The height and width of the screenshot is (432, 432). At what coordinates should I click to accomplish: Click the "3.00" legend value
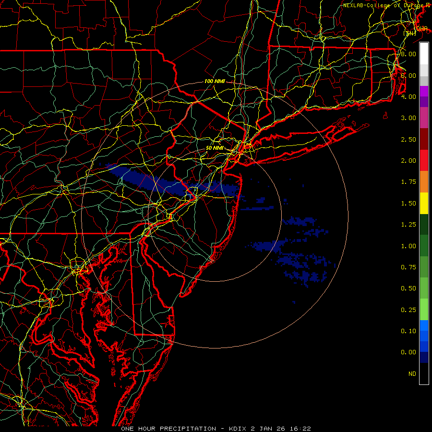(408, 118)
